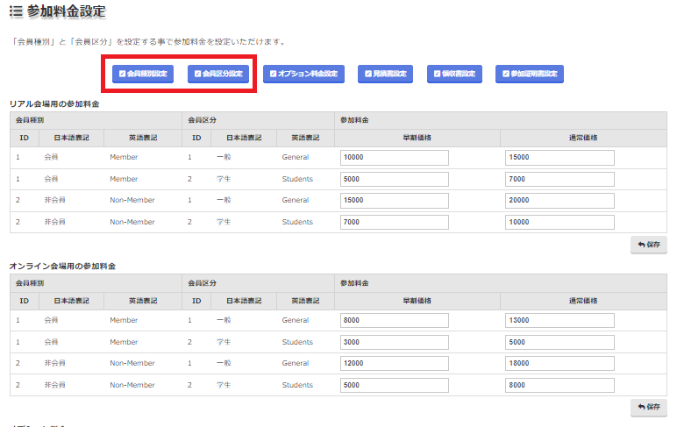677x427 pixels.
Task: Save the オンライン会場用 participation fees
Action: click(x=648, y=407)
